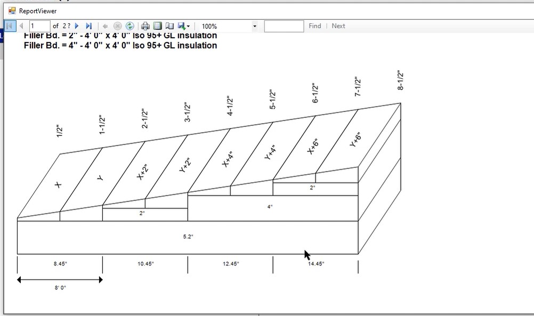
Task: Click the find text search box
Action: click(284, 26)
